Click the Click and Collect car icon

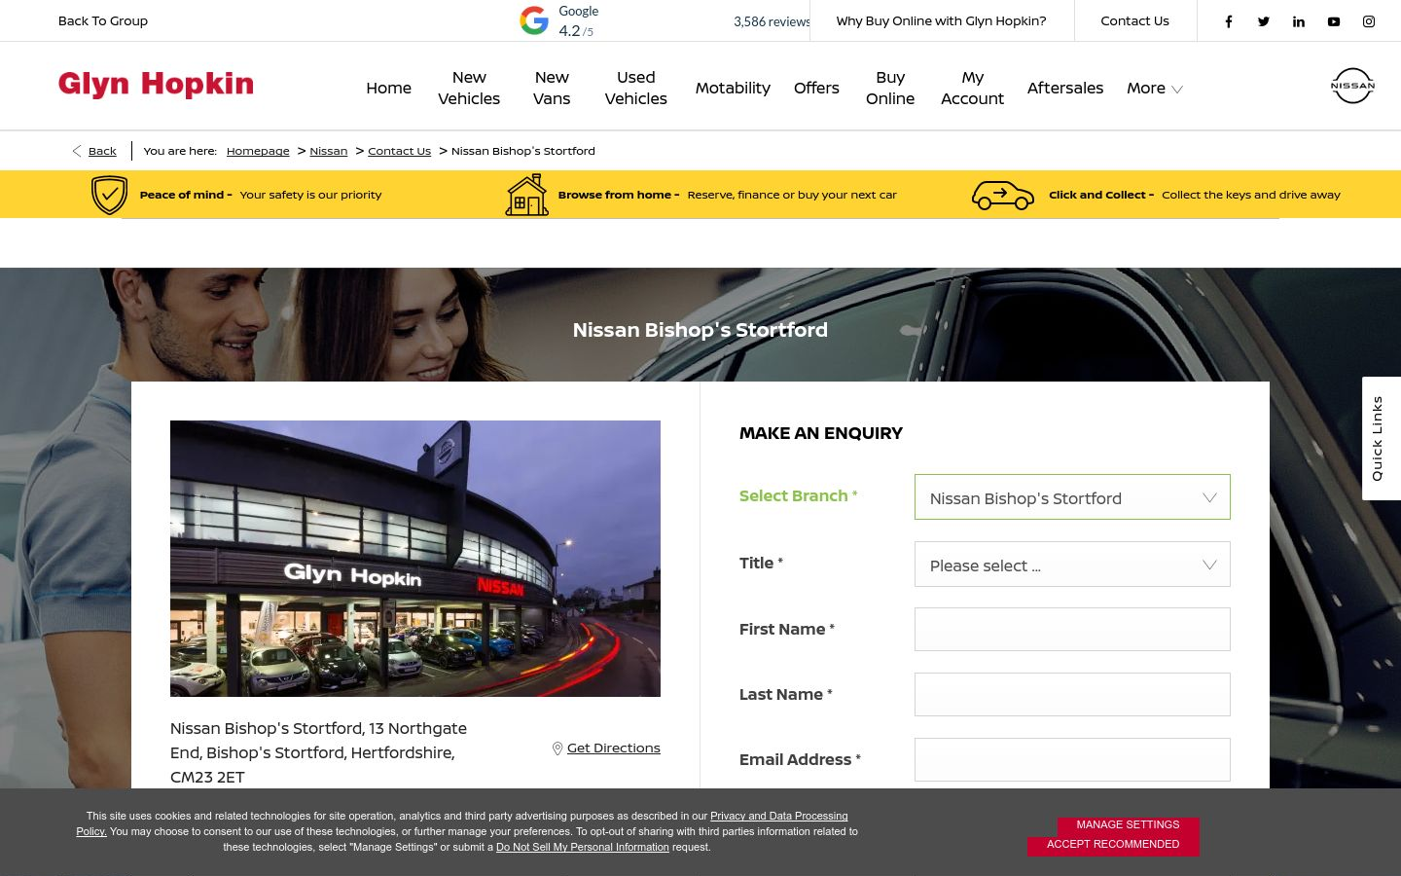point(1003,196)
